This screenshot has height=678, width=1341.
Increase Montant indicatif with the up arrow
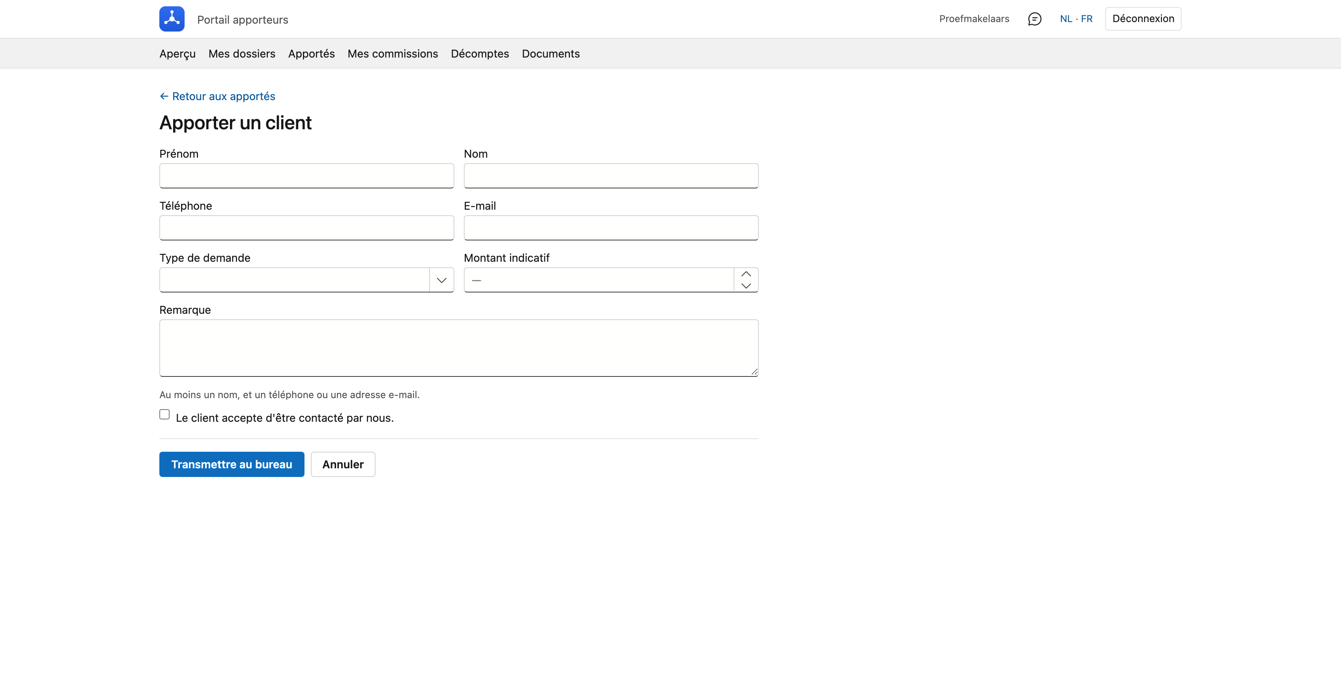tap(746, 274)
